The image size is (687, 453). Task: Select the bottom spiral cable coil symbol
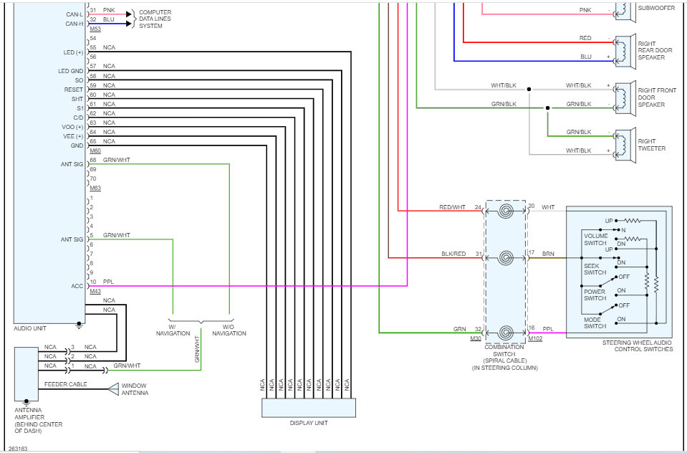coord(506,333)
